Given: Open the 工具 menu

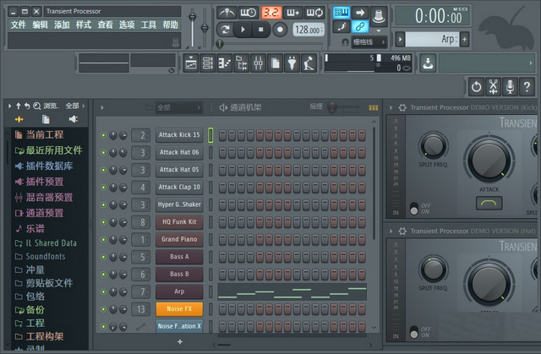Looking at the screenshot, I should pos(149,25).
